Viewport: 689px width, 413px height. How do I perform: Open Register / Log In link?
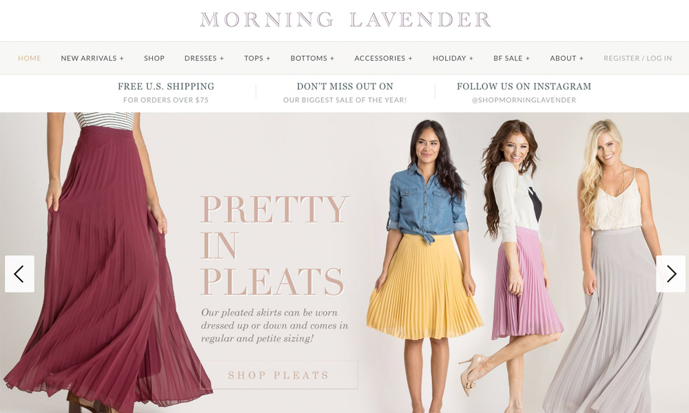(637, 58)
